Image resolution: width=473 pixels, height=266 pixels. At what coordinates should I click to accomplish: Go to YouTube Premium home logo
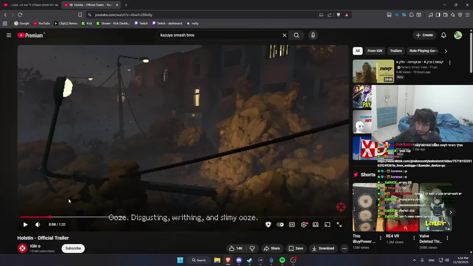(30, 35)
